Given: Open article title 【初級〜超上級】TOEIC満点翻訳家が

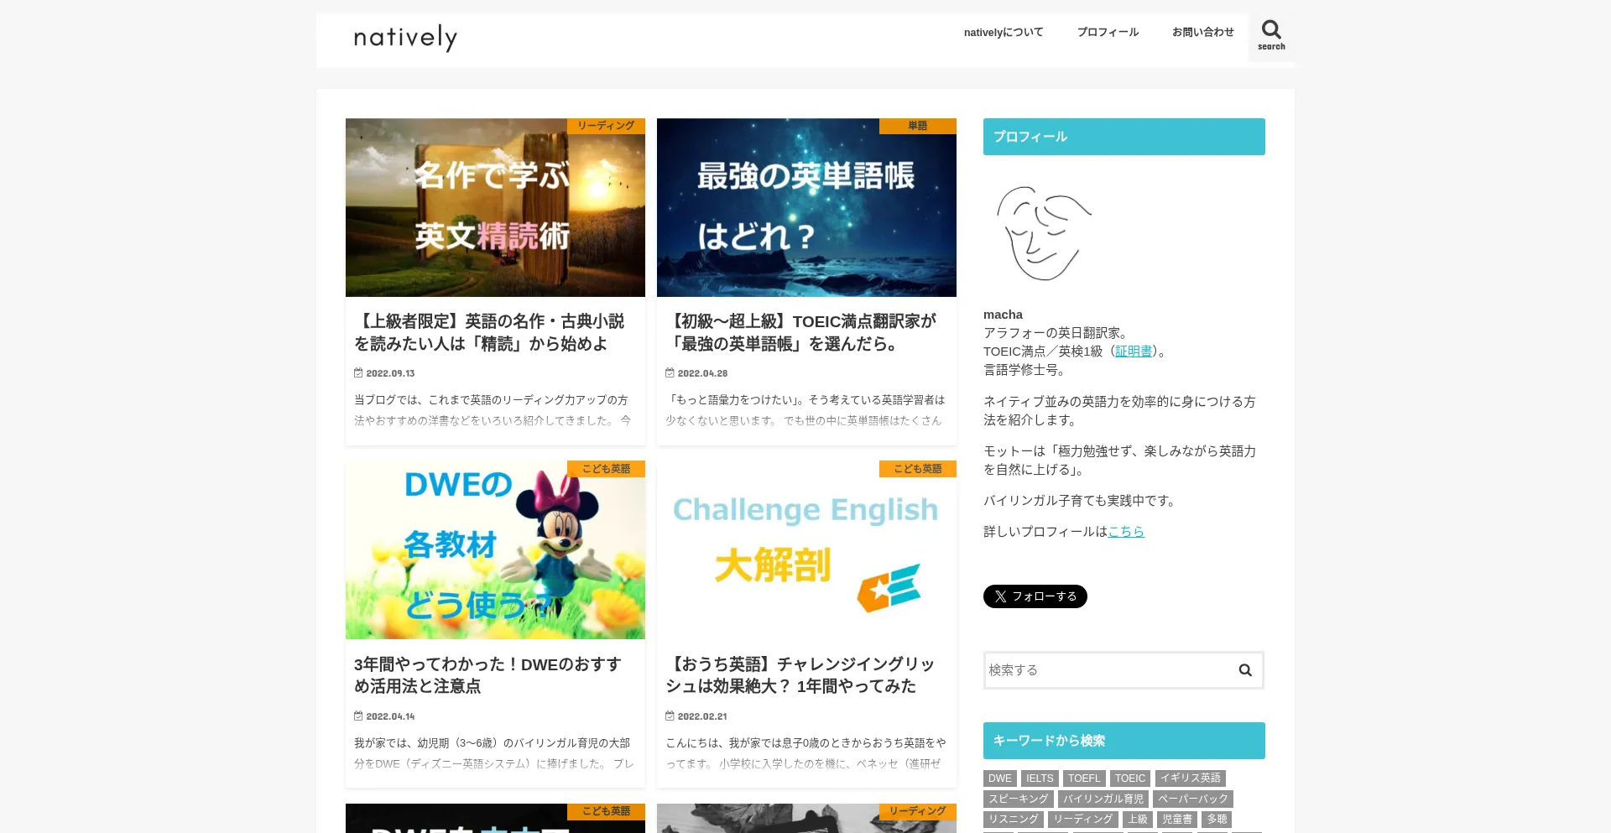Looking at the screenshot, I should pos(800,333).
